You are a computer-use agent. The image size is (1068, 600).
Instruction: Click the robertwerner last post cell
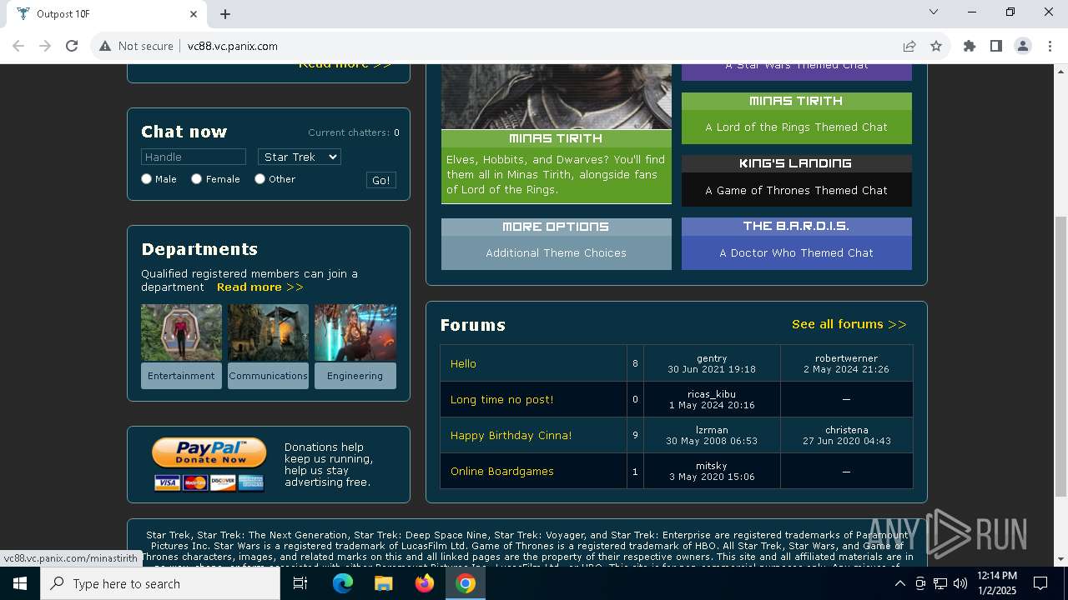[x=846, y=363]
